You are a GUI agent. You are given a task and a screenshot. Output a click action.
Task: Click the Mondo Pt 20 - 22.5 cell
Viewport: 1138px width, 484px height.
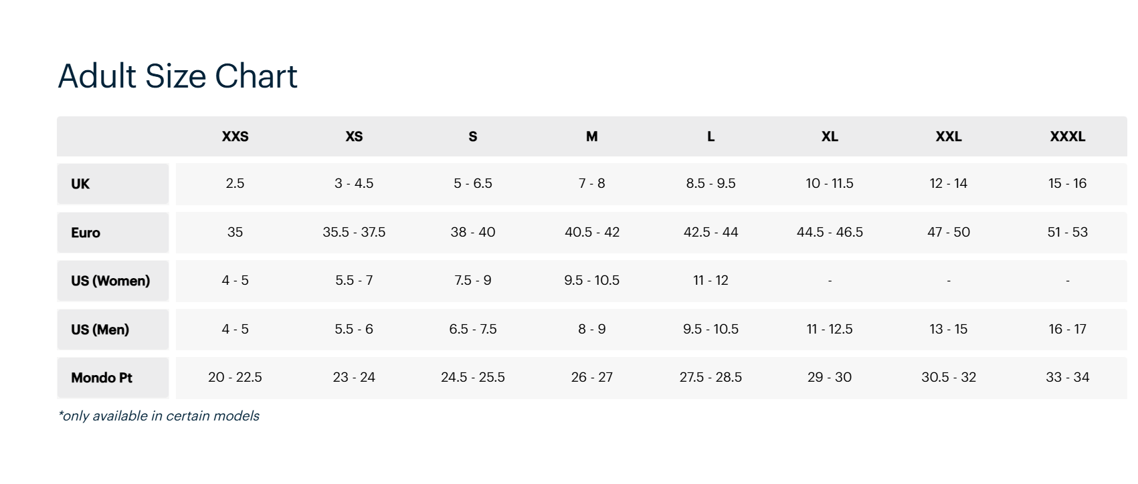click(235, 377)
